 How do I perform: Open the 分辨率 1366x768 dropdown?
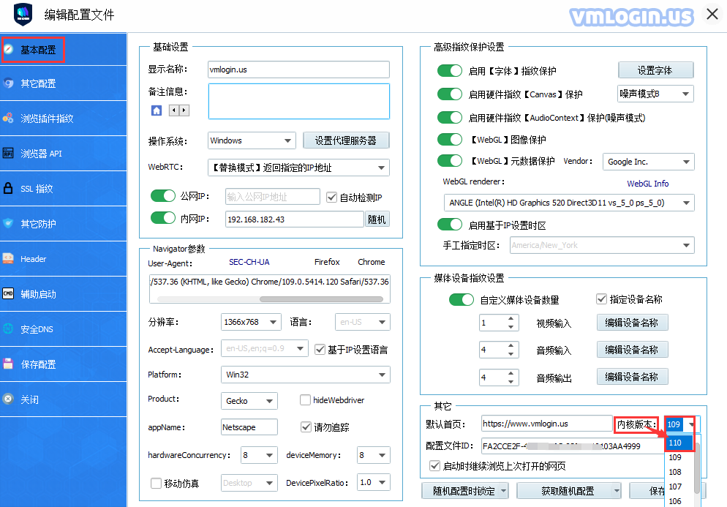[251, 322]
